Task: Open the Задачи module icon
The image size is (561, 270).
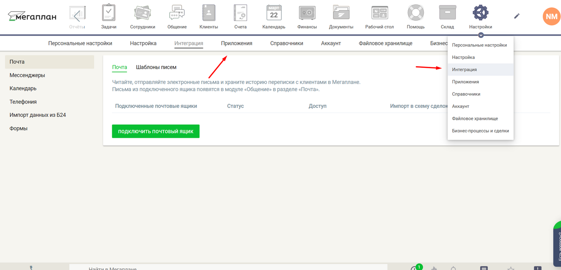Action: coord(109,13)
